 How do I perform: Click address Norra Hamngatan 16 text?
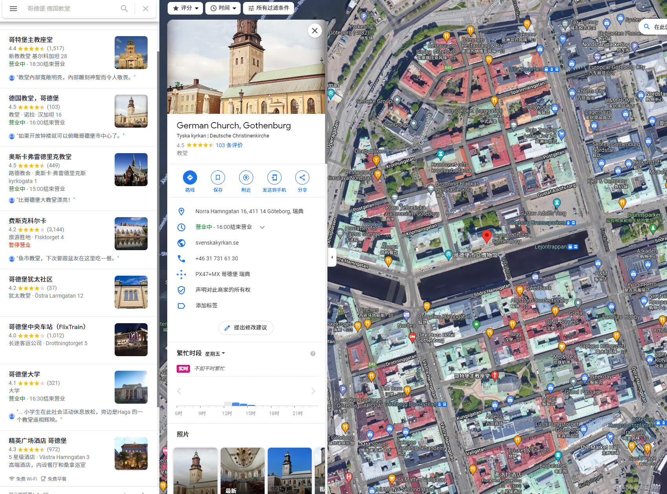point(249,211)
